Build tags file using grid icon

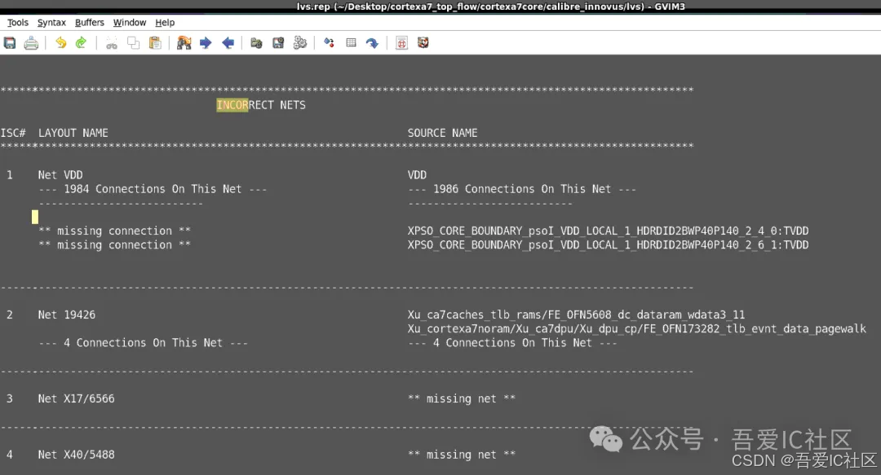(x=351, y=42)
